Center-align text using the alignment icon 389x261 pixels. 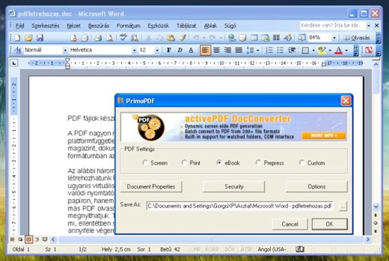pos(217,50)
